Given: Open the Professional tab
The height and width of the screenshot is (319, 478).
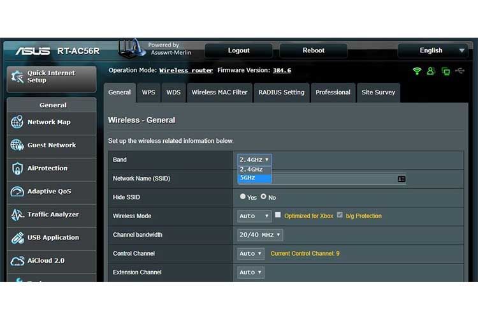Looking at the screenshot, I should pyautogui.click(x=333, y=93).
